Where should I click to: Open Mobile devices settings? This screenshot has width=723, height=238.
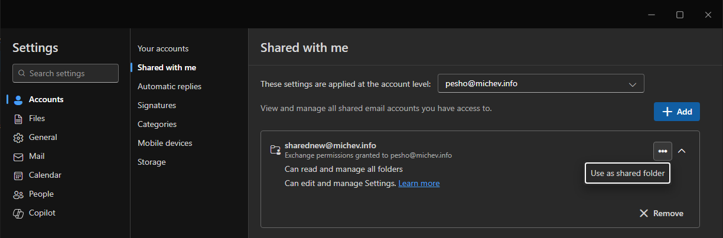165,143
